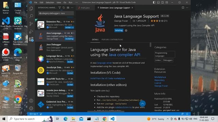Install the Extension Pack for Java

68,27
